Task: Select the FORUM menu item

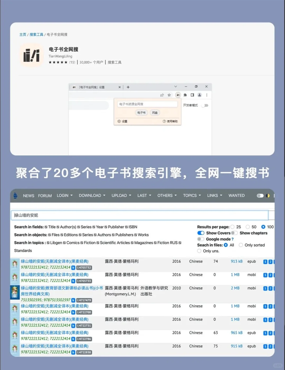Action: 45,196
